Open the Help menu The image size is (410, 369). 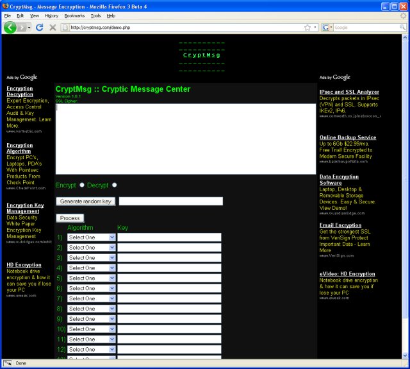(x=111, y=15)
